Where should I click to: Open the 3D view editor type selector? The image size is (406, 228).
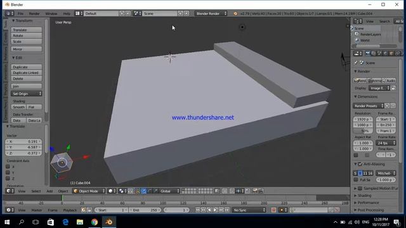10,191
